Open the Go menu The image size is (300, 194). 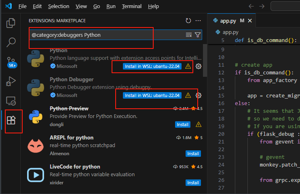click(x=96, y=6)
